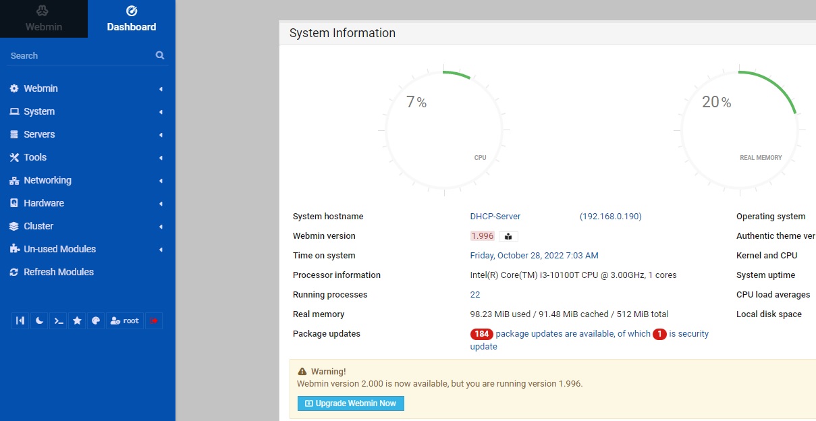The image size is (816, 421).
Task: Click the red security update badge 1
Action: click(659, 334)
